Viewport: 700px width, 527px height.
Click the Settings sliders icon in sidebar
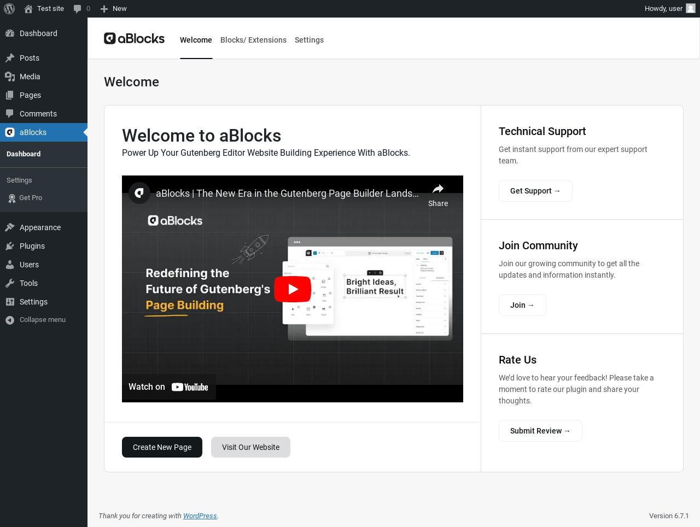click(10, 302)
